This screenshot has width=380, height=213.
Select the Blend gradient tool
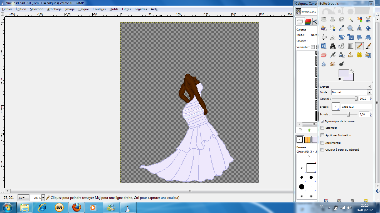pyautogui.click(x=351, y=46)
